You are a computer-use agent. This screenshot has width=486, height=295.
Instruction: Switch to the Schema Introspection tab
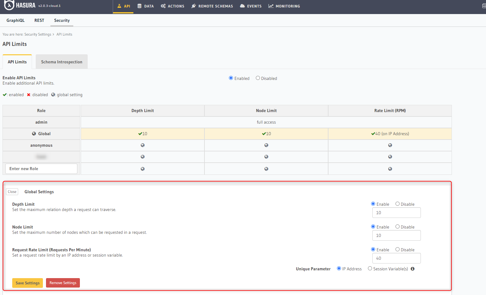[x=61, y=61]
